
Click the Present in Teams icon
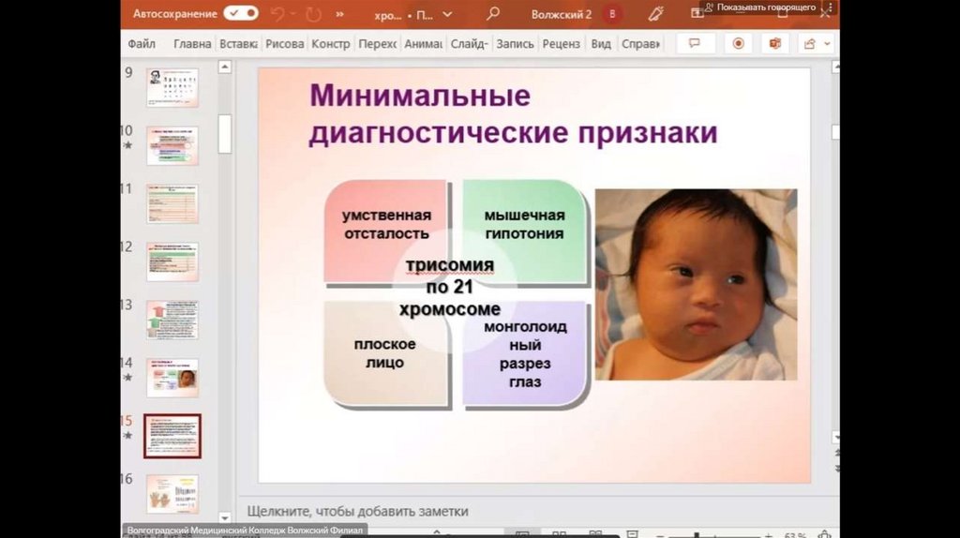pyautogui.click(x=775, y=43)
